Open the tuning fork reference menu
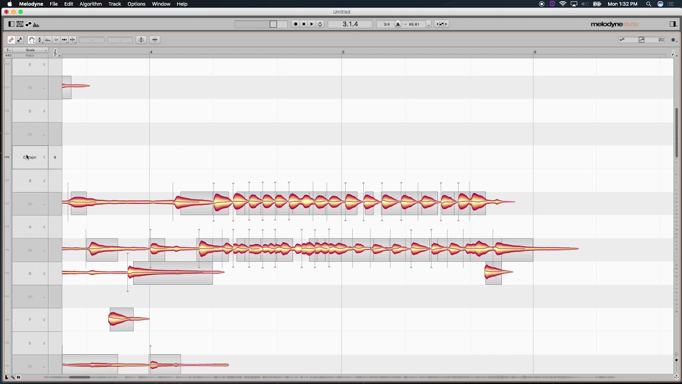The width and height of the screenshot is (682, 384). tap(9, 50)
